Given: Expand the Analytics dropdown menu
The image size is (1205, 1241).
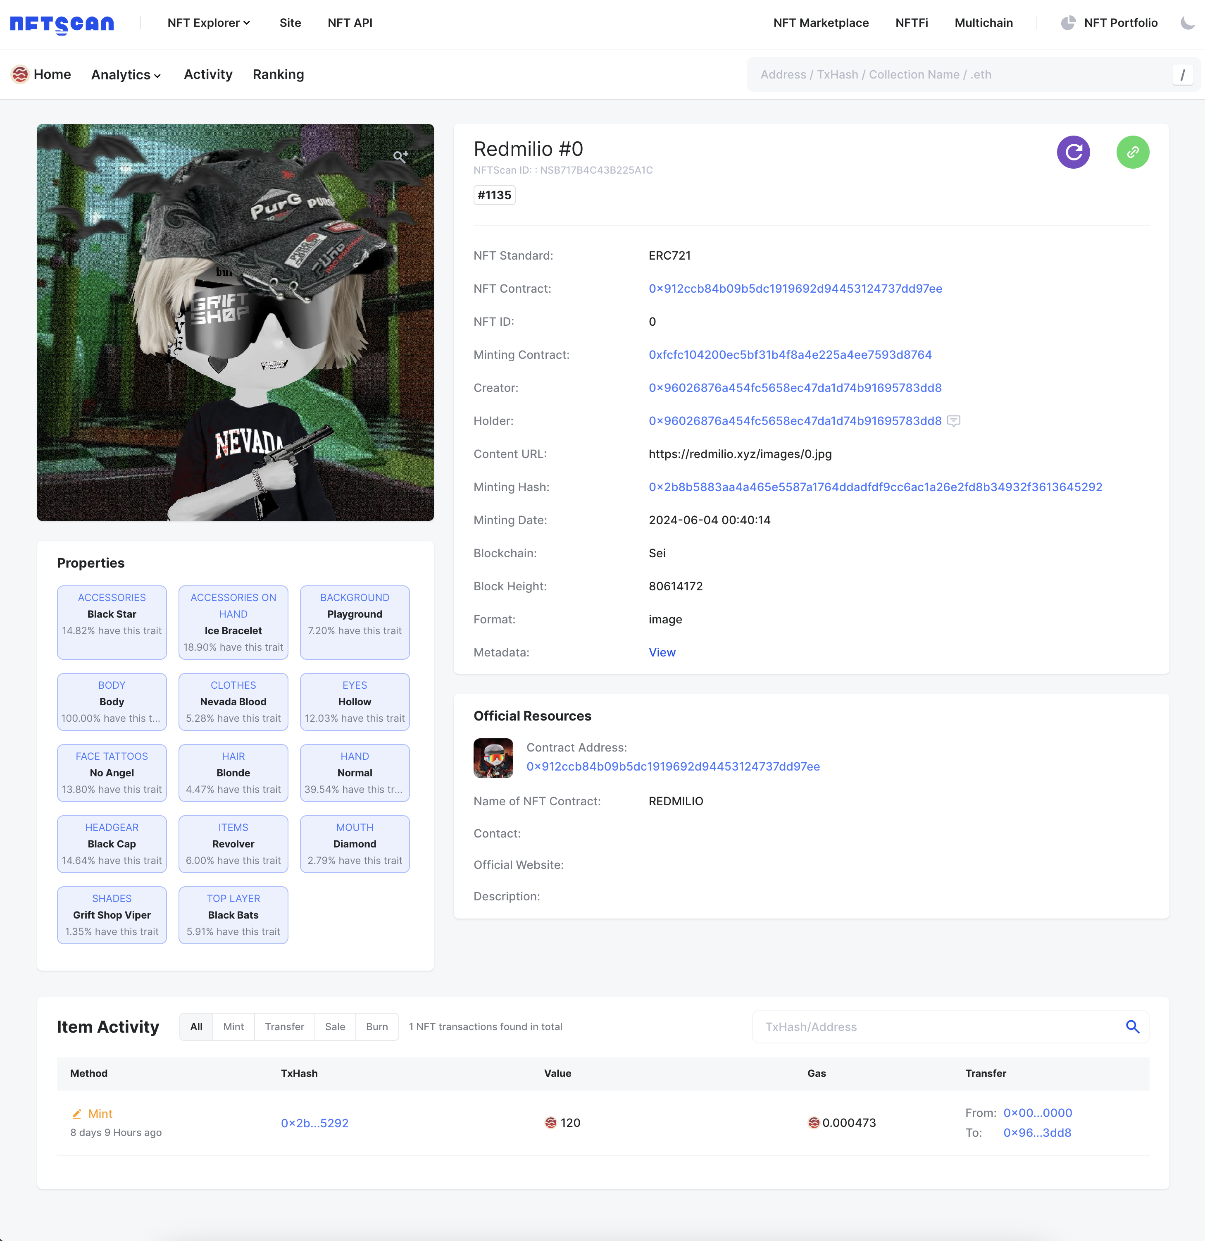Looking at the screenshot, I should coord(126,75).
